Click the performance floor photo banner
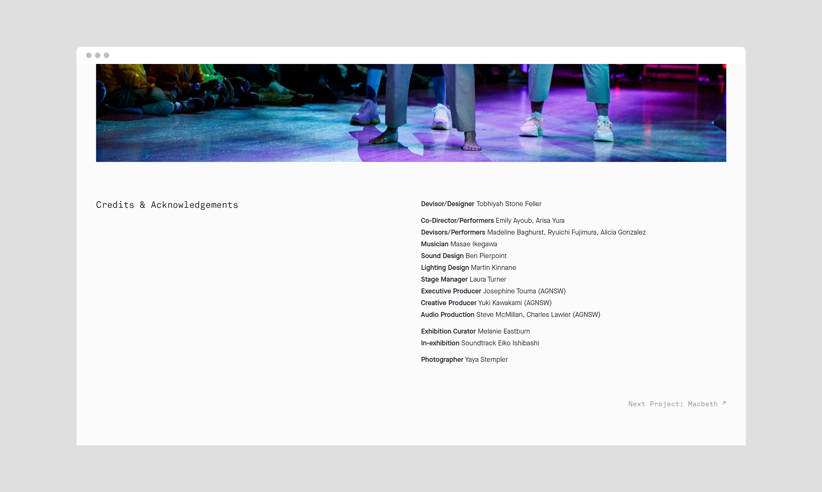 411,113
